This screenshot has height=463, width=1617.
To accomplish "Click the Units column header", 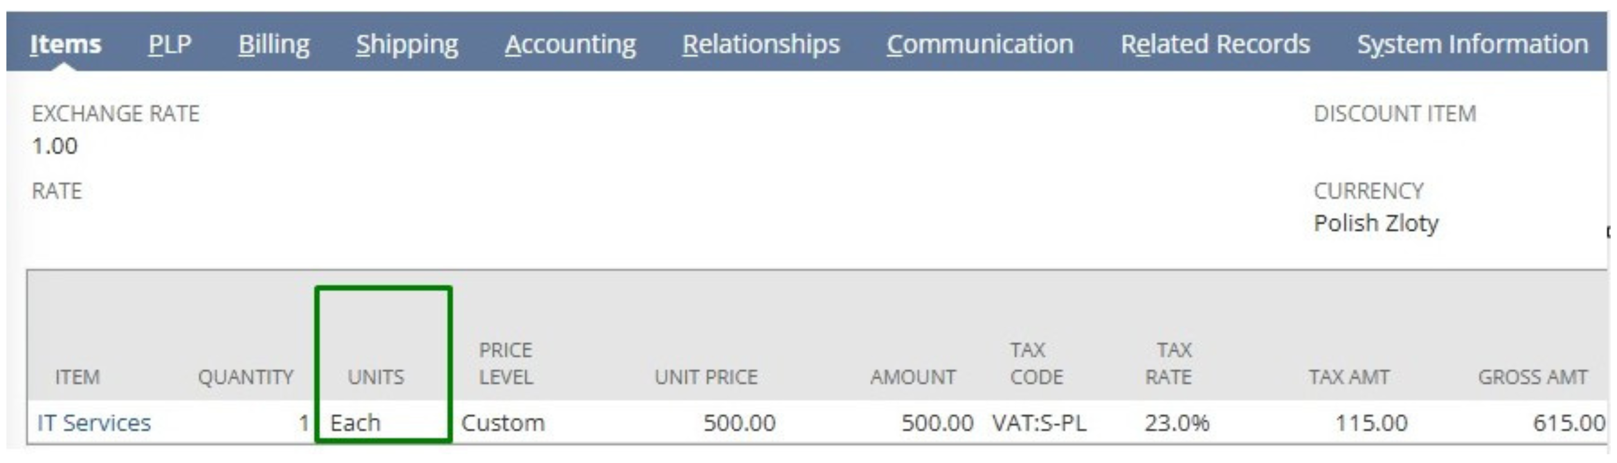I will [376, 376].
